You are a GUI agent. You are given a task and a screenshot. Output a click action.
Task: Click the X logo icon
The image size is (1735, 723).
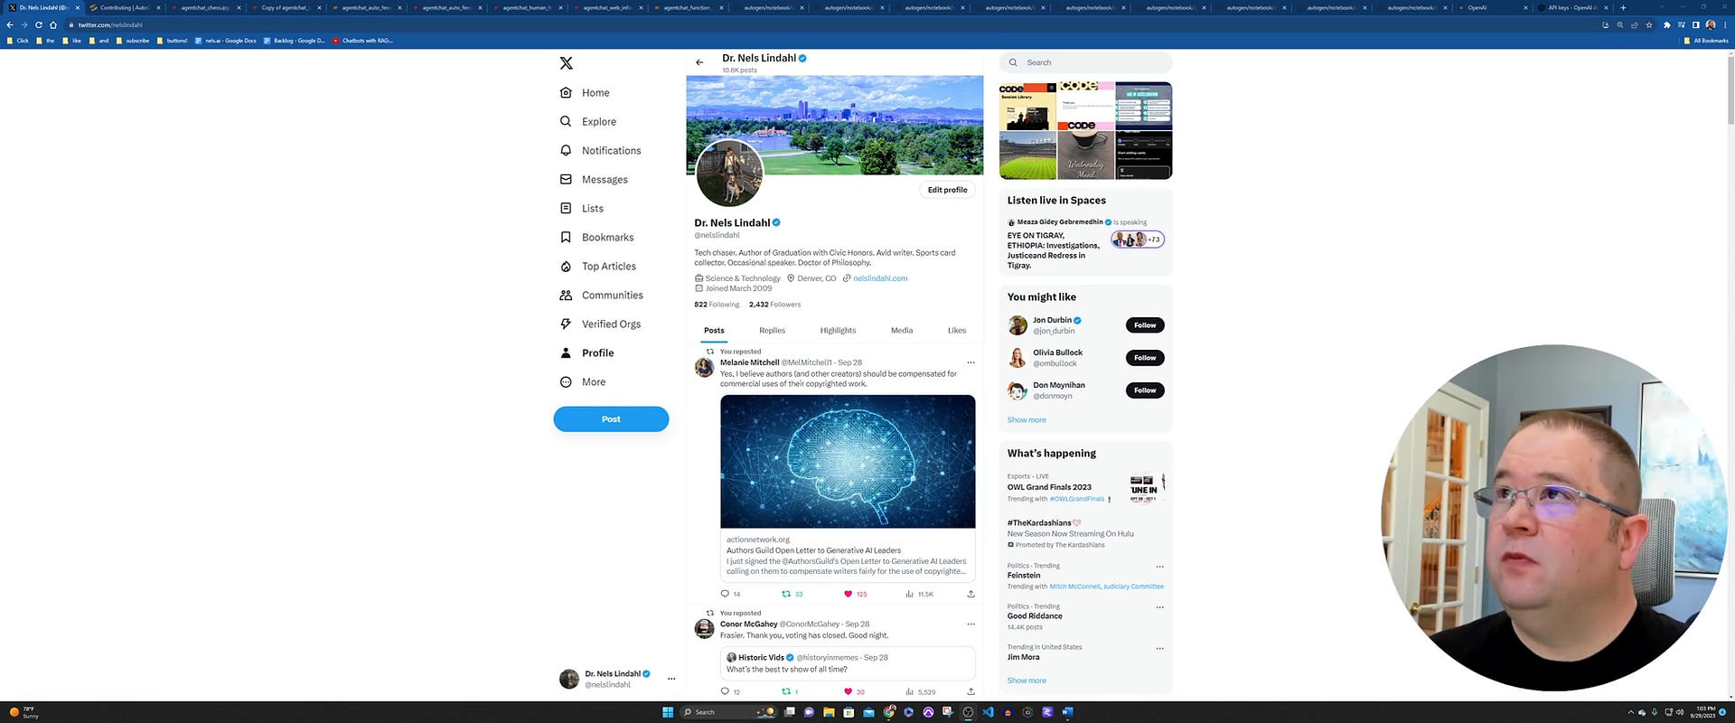(566, 63)
